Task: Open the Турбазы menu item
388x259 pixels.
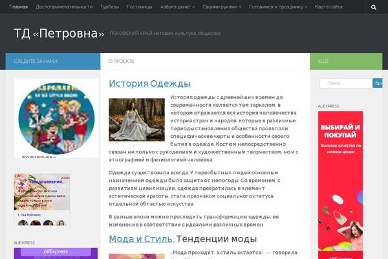Action: pos(110,7)
